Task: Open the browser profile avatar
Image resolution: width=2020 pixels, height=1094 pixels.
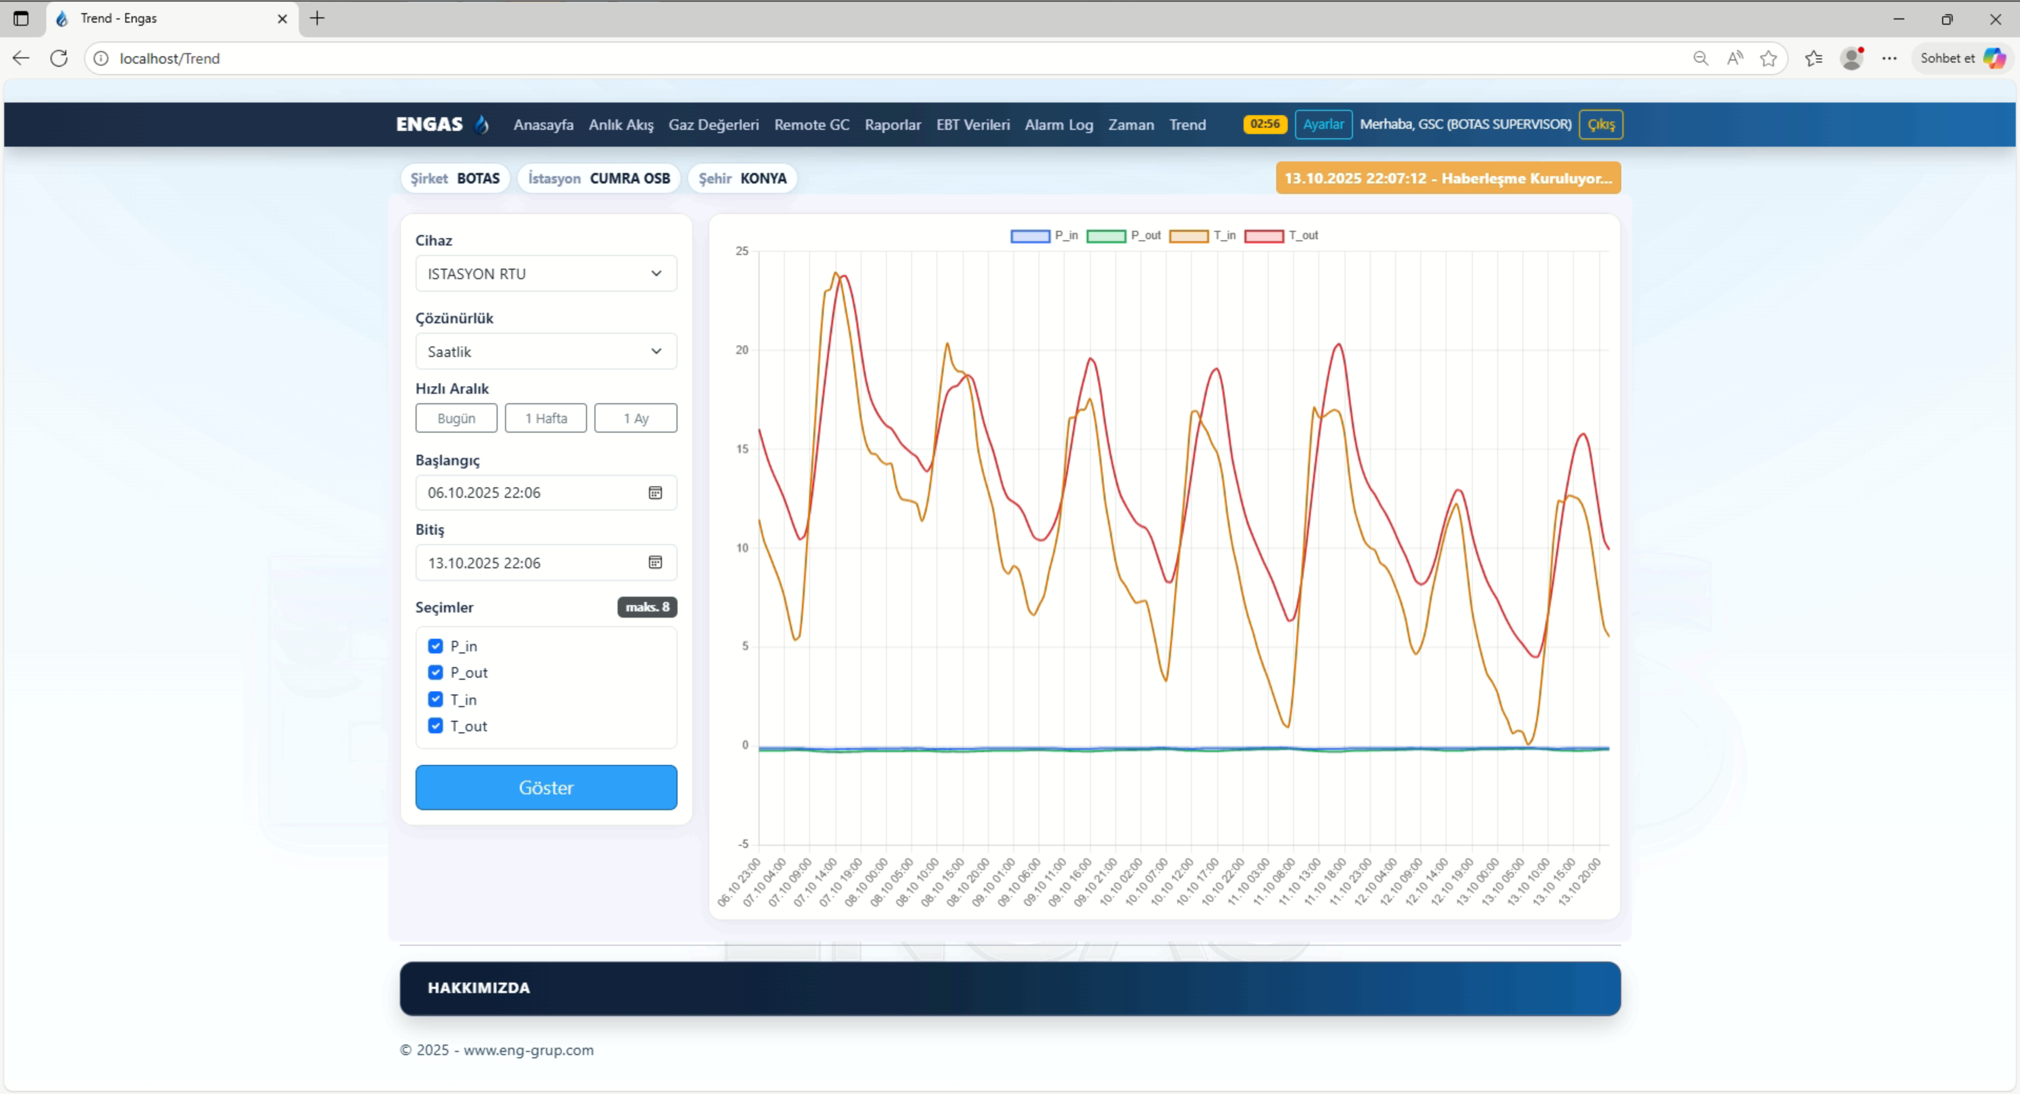Action: (1852, 58)
